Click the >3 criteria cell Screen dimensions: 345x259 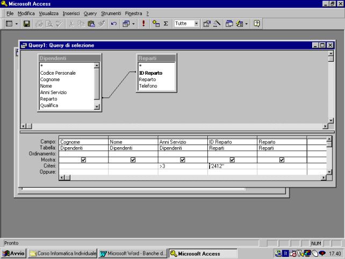[x=183, y=166]
